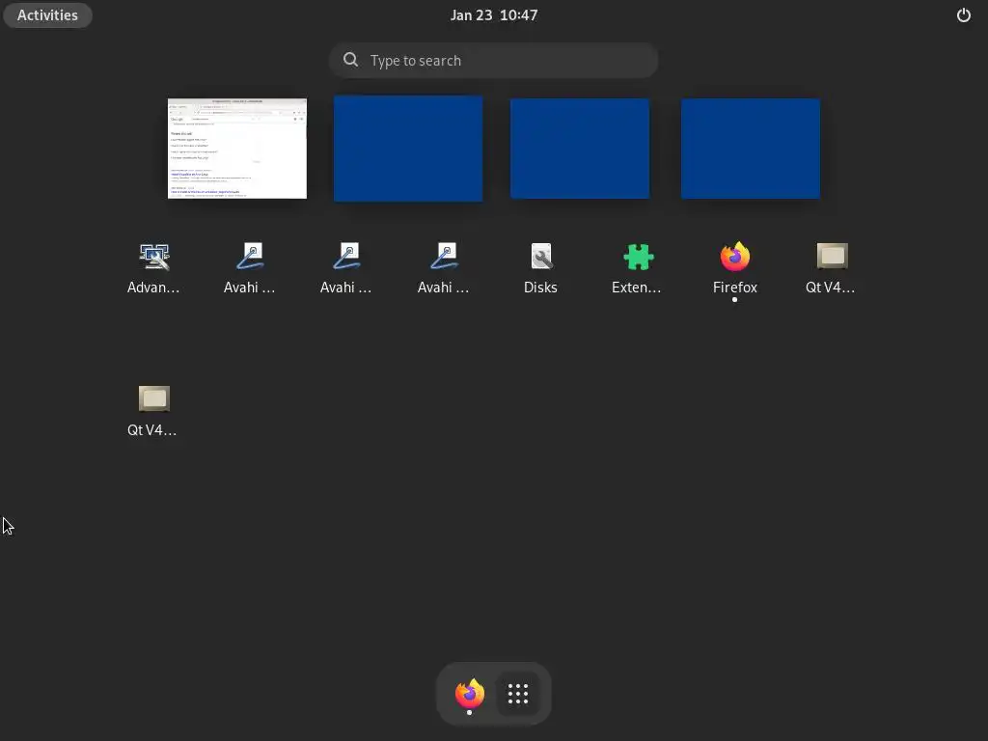This screenshot has height=741, width=988.
Task: Toggle the Show Apps grid button in dock
Action: [518, 694]
